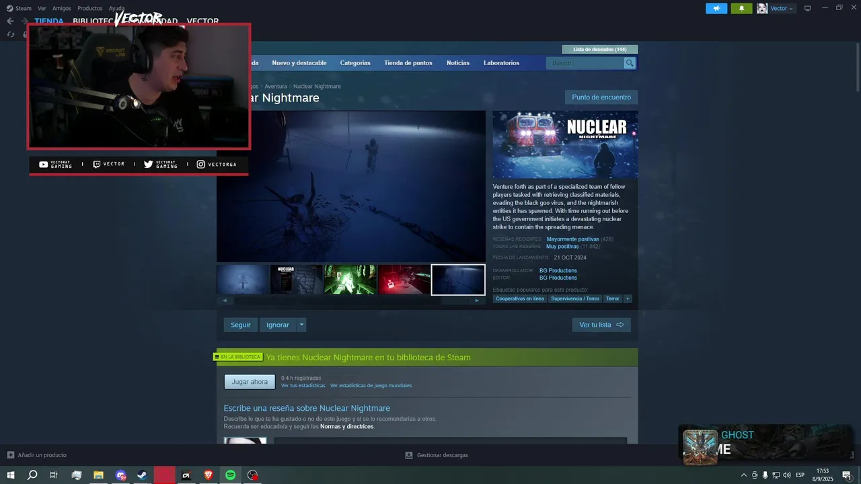
Task: Open Mayormente positivas recent reviews link
Action: (572, 239)
